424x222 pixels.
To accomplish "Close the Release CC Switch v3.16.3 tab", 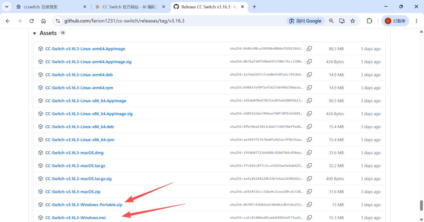I will pos(242,7).
